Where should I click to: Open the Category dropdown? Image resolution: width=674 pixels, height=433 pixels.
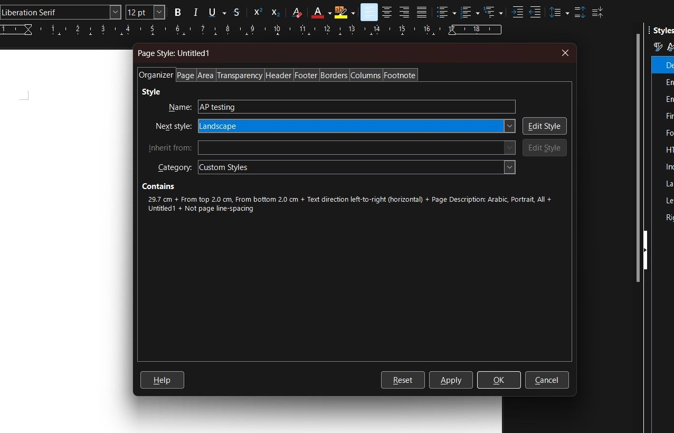click(509, 167)
